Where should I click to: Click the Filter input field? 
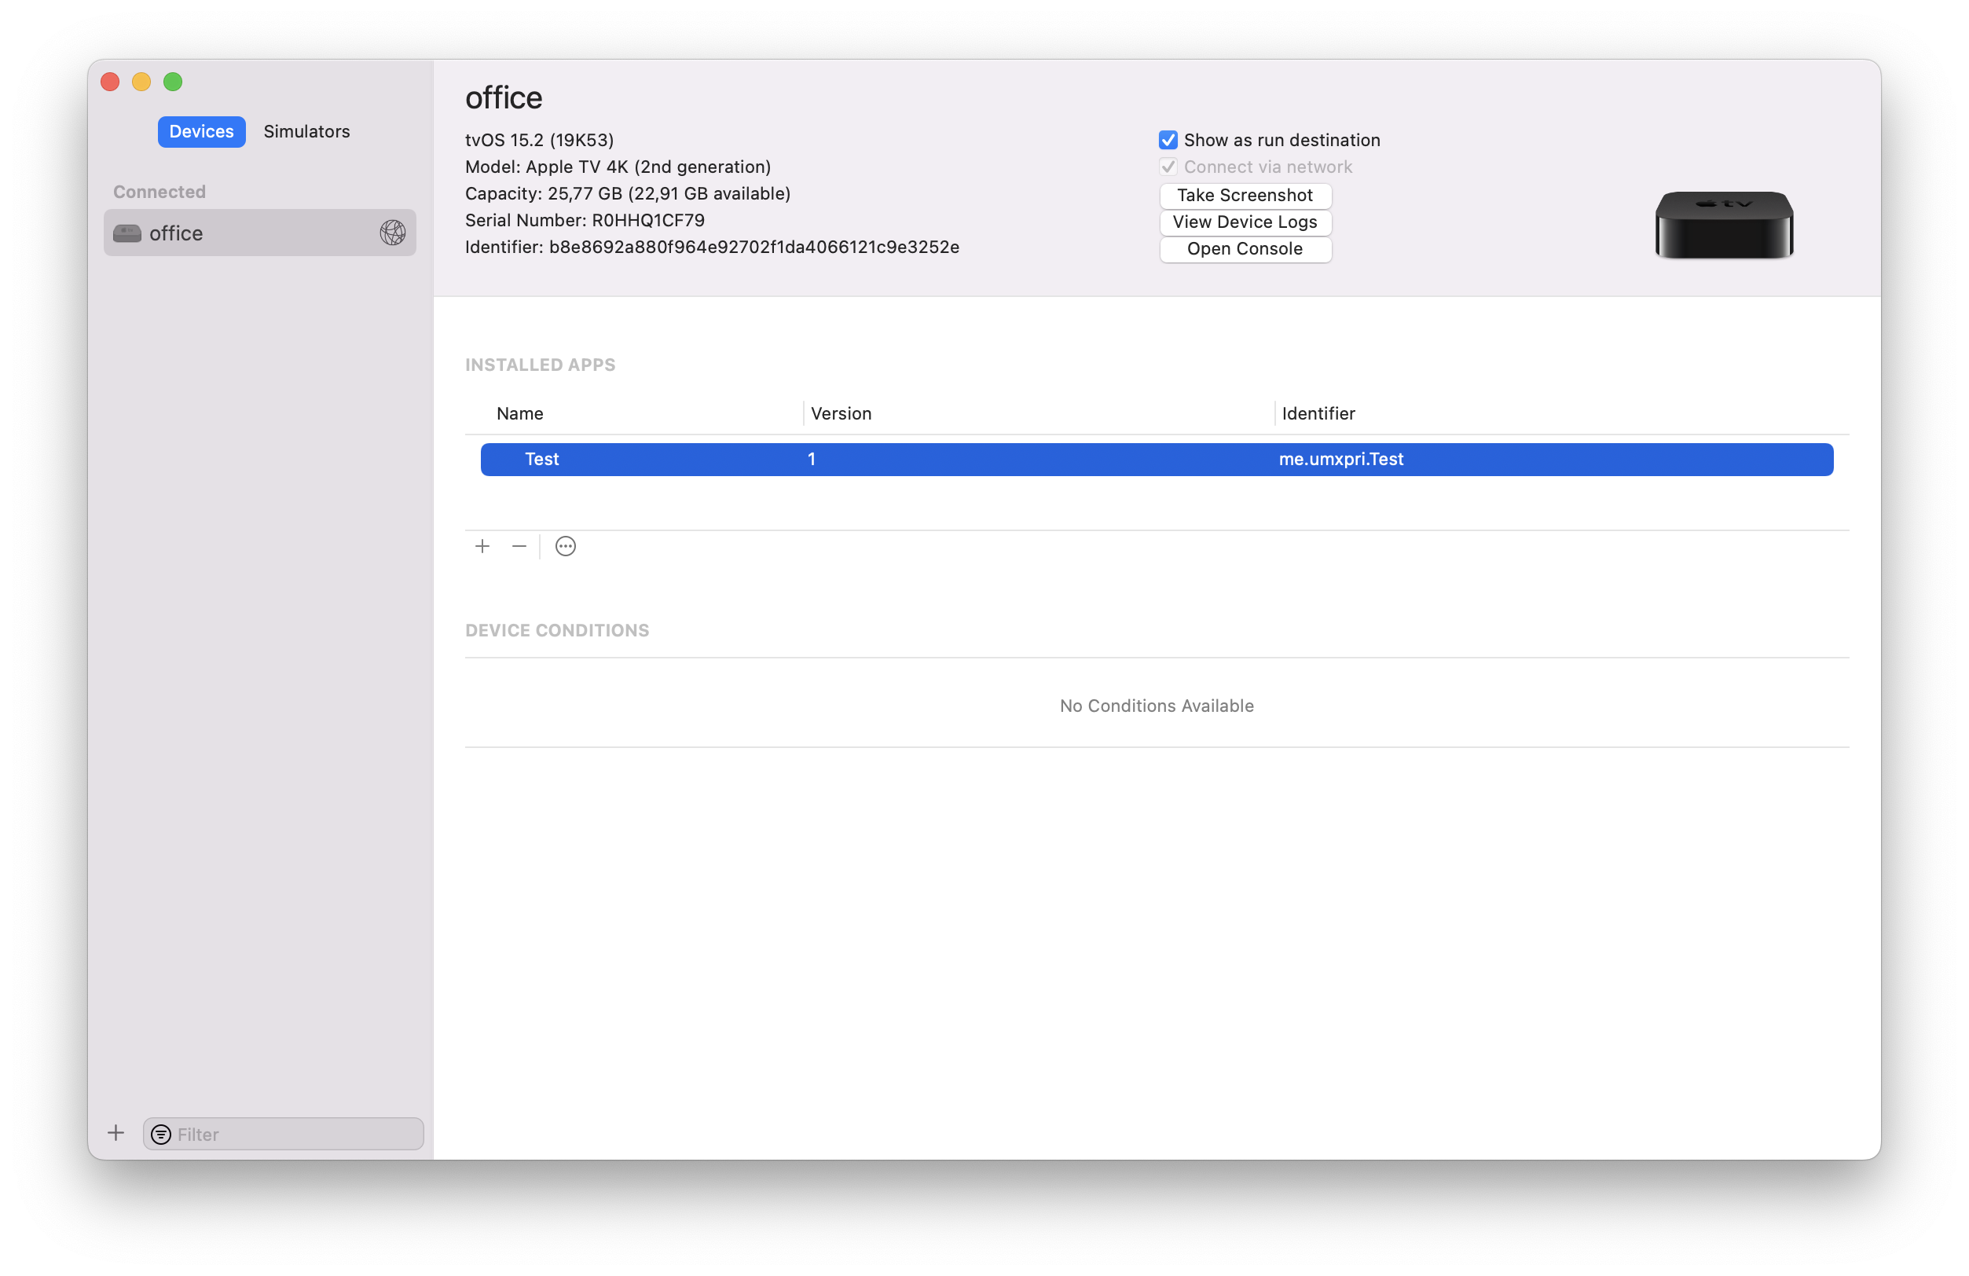[283, 1134]
